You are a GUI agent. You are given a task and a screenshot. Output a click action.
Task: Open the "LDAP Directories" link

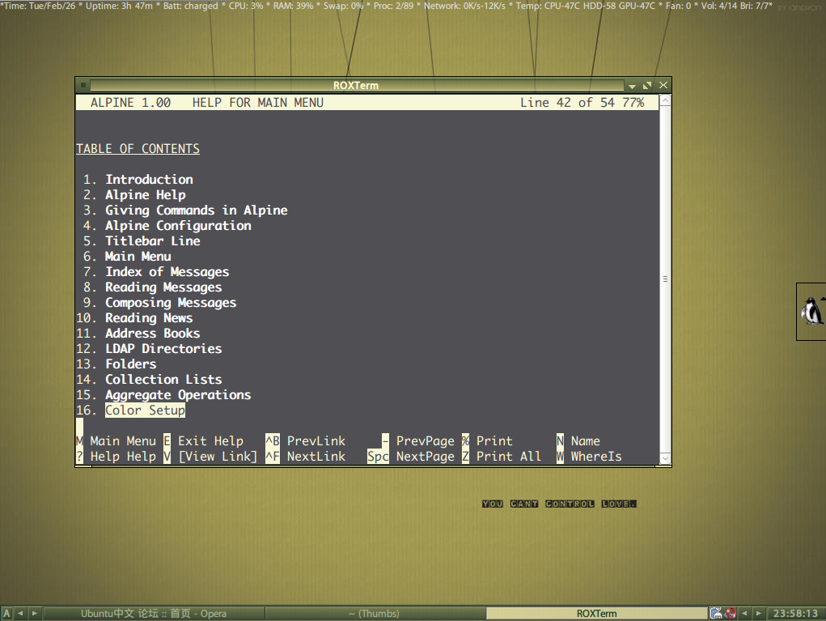[163, 348]
